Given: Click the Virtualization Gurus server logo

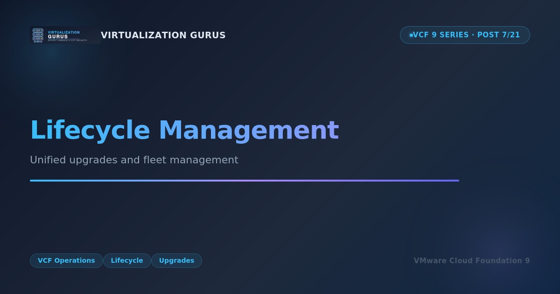Looking at the screenshot, I should click(x=65, y=35).
